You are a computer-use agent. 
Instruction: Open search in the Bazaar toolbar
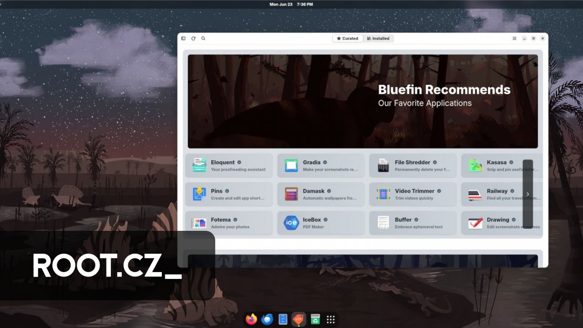[x=204, y=38]
